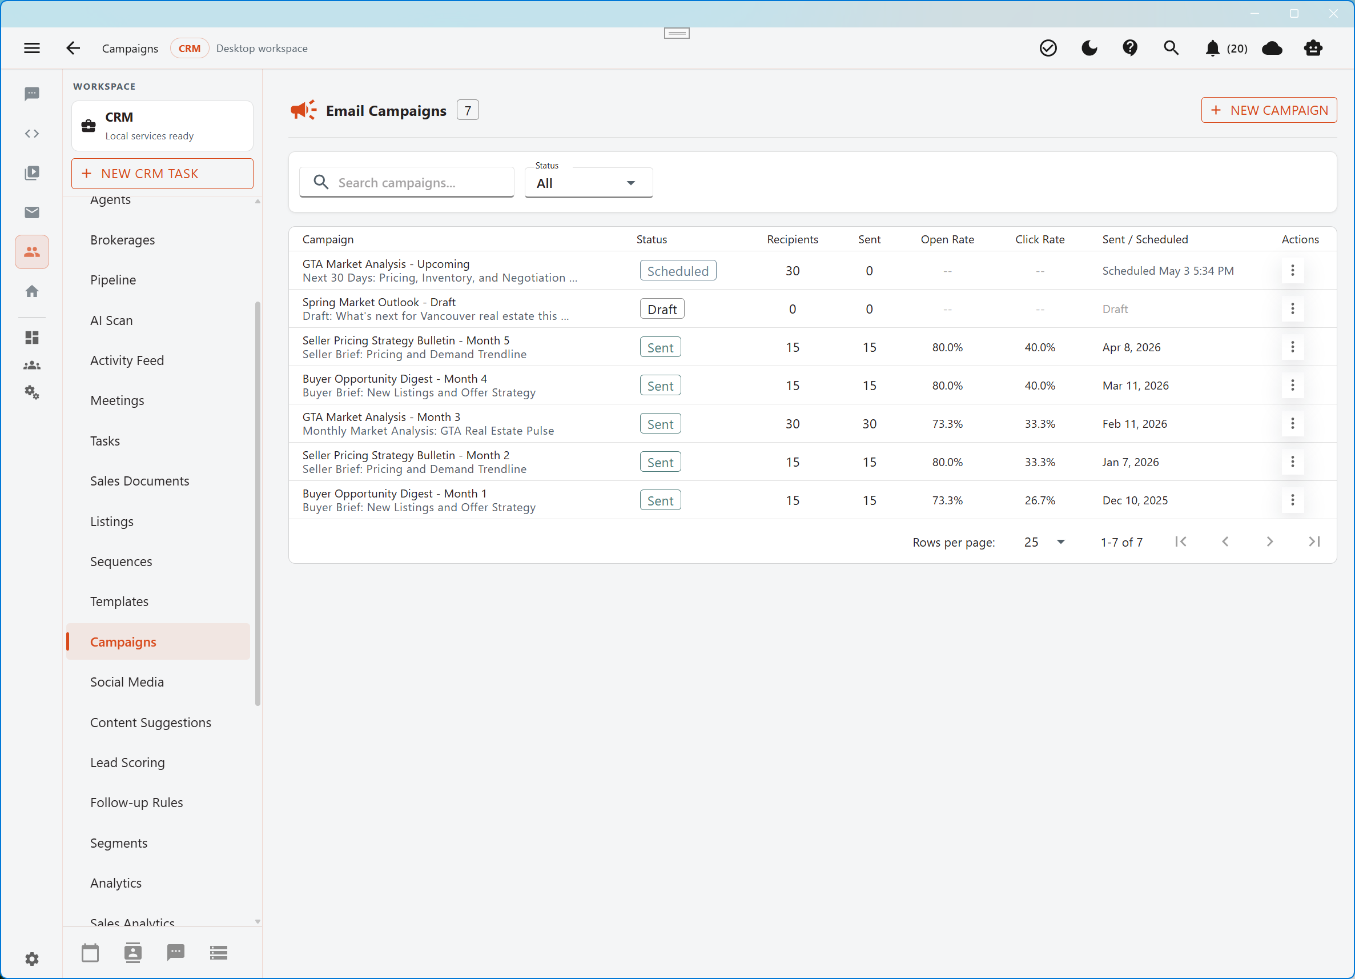Viewport: 1355px width, 979px height.
Task: Open Analytics in the sidebar
Action: click(158, 883)
